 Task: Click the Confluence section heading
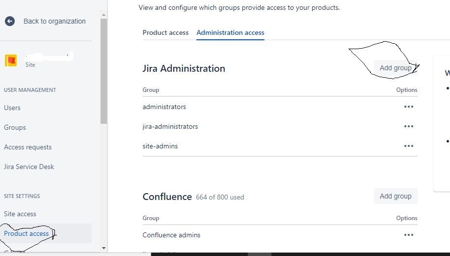click(x=167, y=197)
